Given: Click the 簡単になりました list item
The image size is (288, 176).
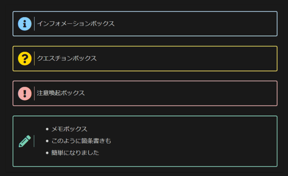Looking at the screenshot, I should tap(75, 153).
